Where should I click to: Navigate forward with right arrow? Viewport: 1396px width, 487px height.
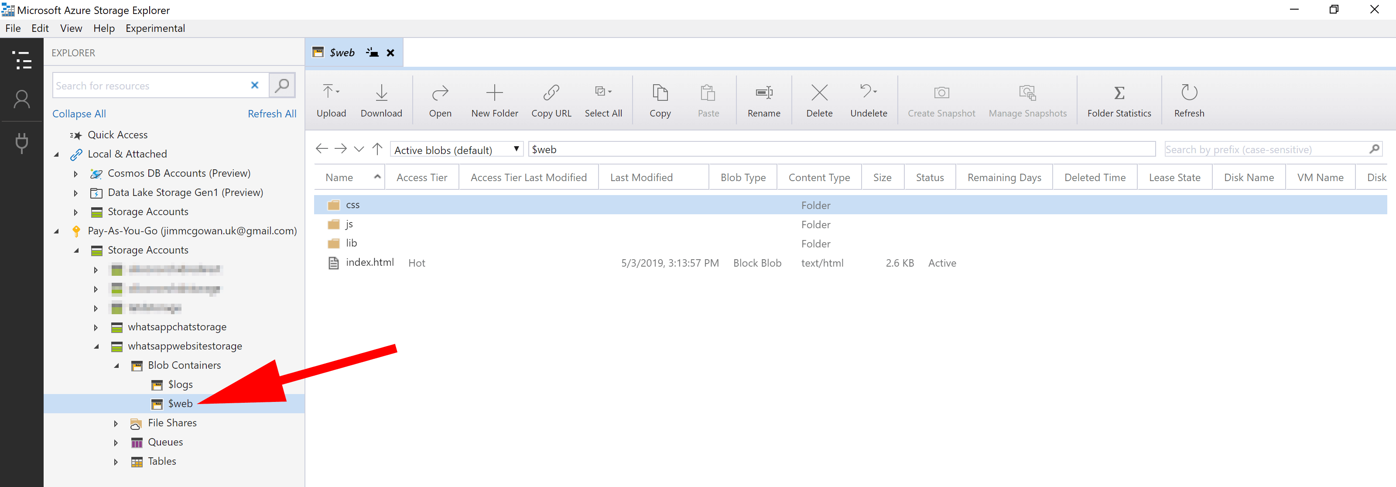[340, 149]
